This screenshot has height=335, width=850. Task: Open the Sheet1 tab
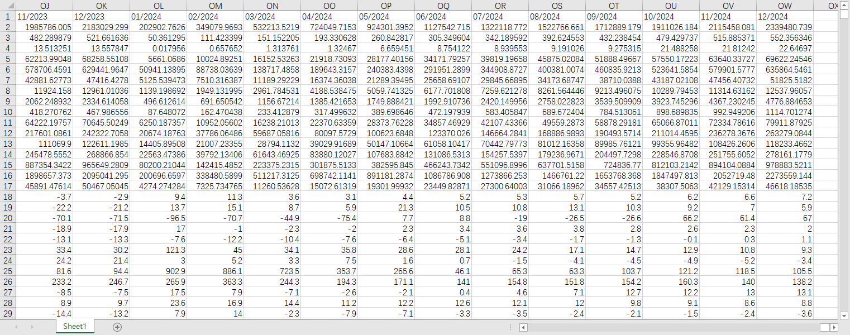[x=75, y=326]
